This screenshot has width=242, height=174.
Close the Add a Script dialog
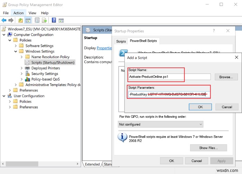click(x=236, y=57)
